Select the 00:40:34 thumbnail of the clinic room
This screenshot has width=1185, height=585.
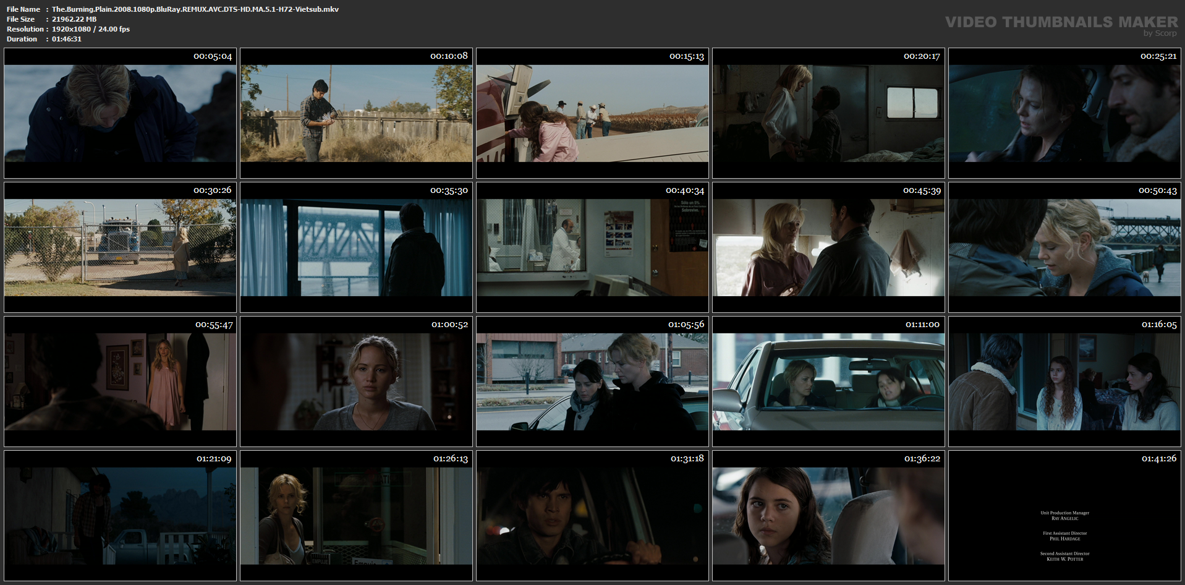pyautogui.click(x=592, y=247)
